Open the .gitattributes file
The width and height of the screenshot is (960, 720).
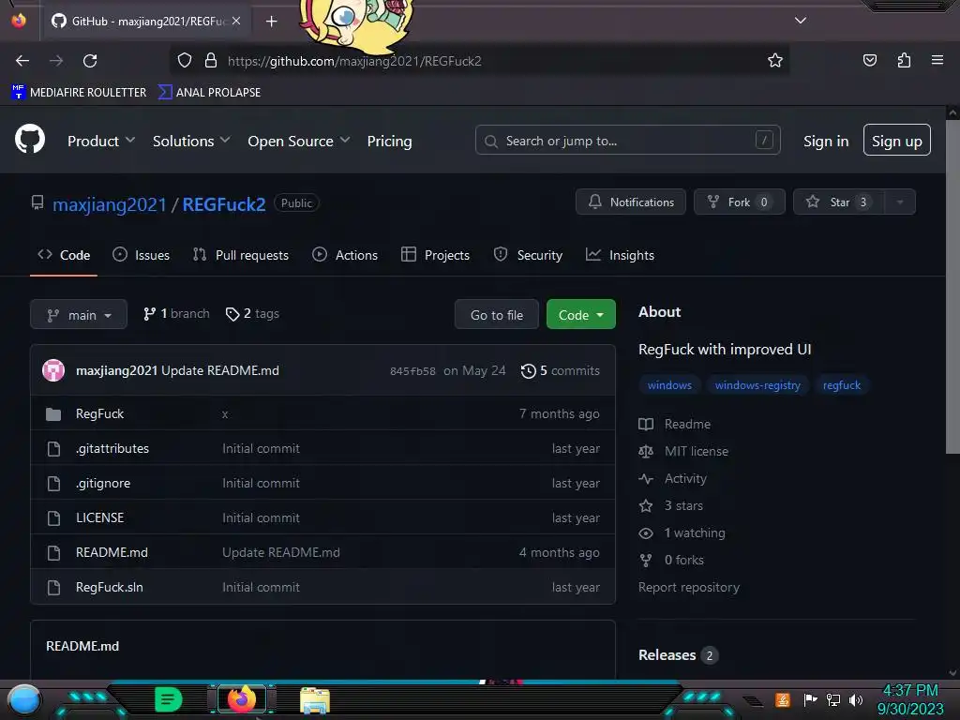(x=112, y=448)
